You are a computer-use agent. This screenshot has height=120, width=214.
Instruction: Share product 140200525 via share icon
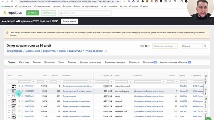point(19,101)
